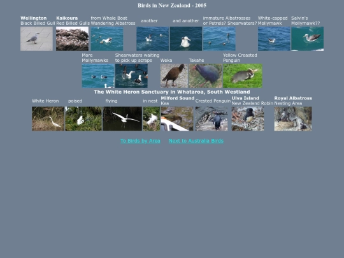Click the 'Weka' caption text
Image resolution: width=344 pixels, height=258 pixels.
pyautogui.click(x=166, y=61)
